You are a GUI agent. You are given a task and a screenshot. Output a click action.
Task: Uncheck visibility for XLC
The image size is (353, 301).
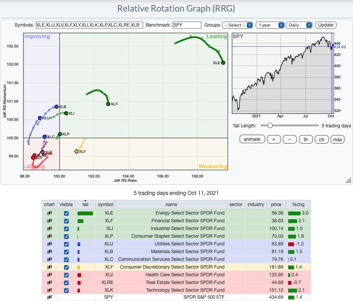[66, 260]
